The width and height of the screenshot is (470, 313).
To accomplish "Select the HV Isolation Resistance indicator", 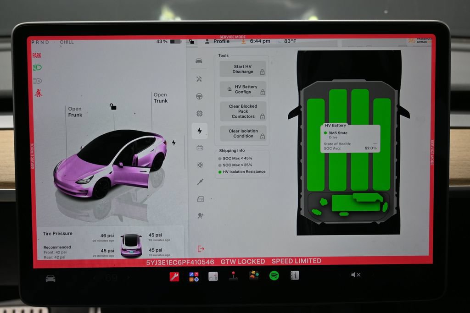I will 241,172.
